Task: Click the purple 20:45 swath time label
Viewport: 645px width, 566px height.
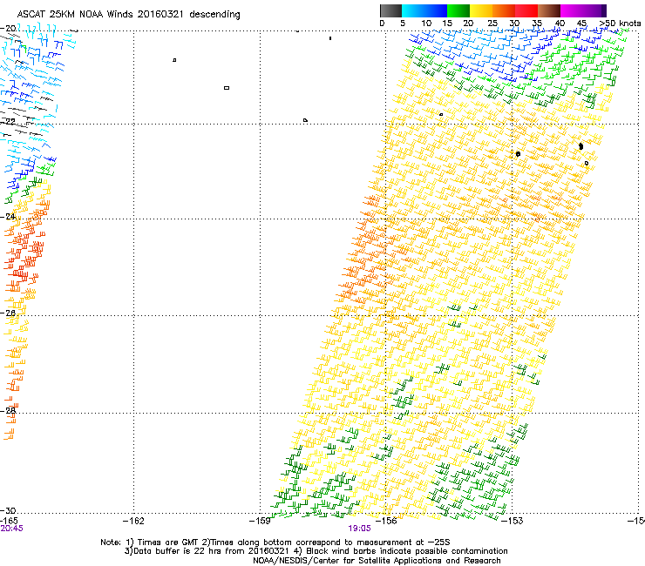Action: [x=12, y=529]
